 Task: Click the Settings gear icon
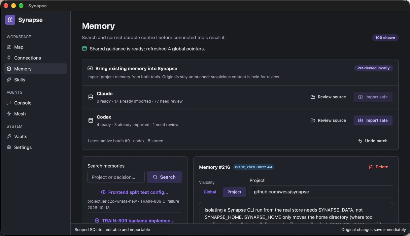pyautogui.click(x=9, y=148)
